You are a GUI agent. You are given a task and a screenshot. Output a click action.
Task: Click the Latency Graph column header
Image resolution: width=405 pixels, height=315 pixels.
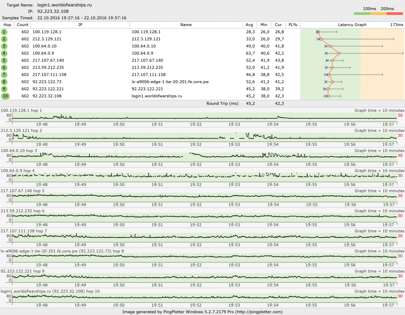point(352,25)
